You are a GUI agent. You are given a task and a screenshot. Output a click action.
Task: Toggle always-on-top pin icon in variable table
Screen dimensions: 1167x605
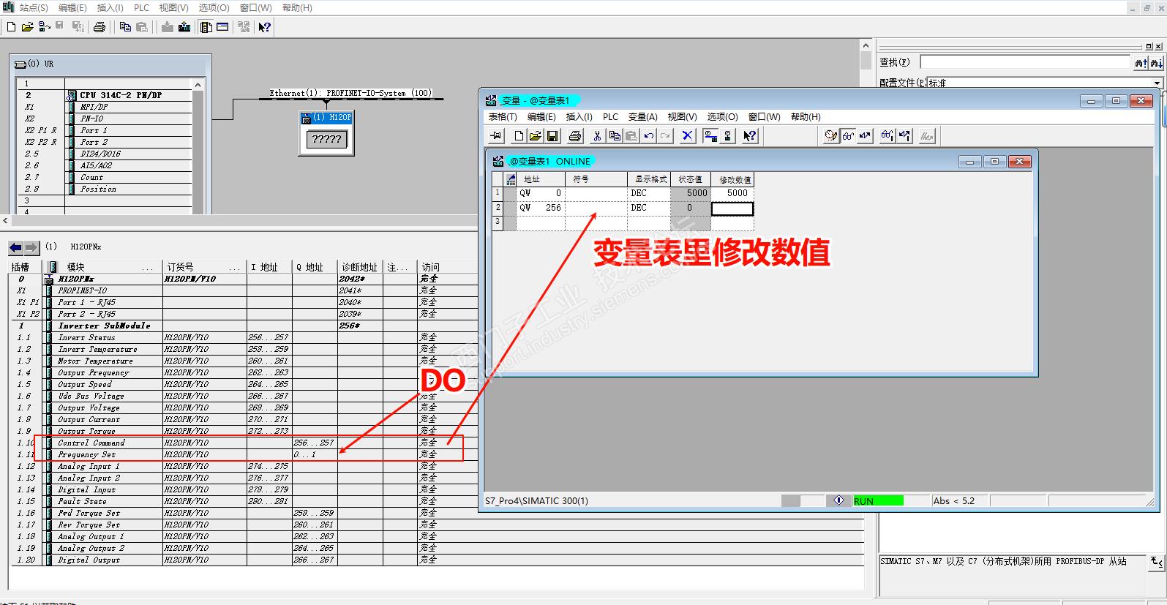[x=496, y=135]
